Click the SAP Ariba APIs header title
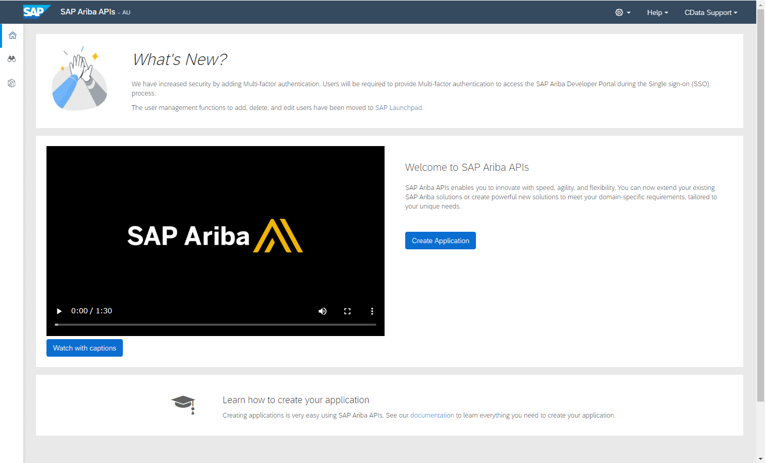The width and height of the screenshot is (765, 463). 88,12
